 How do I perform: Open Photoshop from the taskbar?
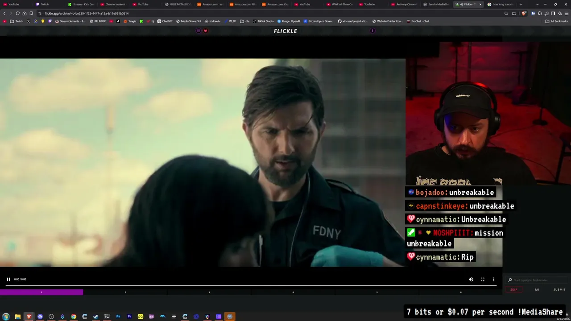coord(118,317)
